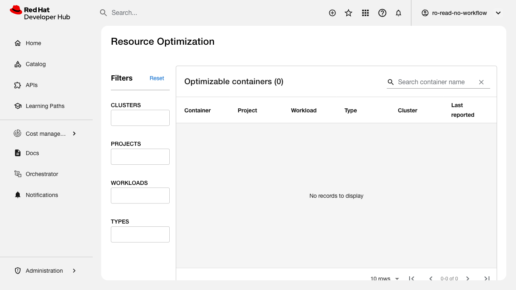516x290 pixels.
Task: Sort table by Last reported column
Action: [x=462, y=110]
